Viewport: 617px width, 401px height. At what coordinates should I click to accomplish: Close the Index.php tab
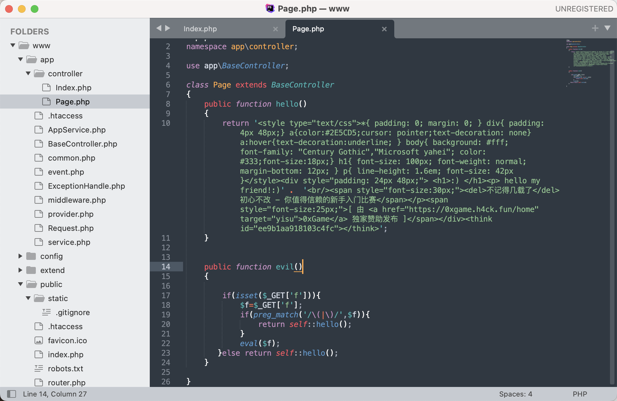(x=275, y=29)
